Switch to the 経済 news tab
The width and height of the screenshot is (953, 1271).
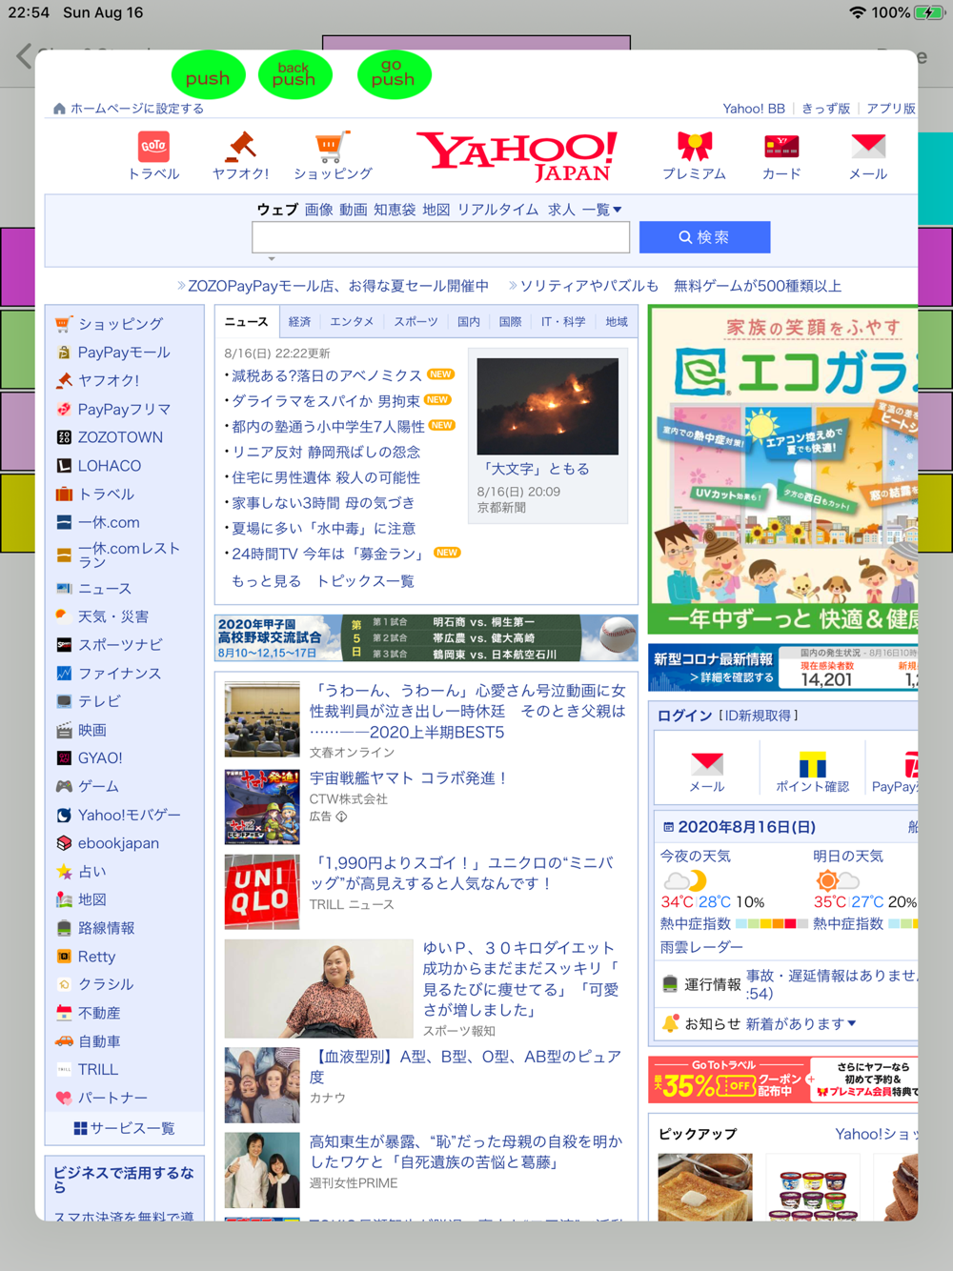tap(299, 322)
